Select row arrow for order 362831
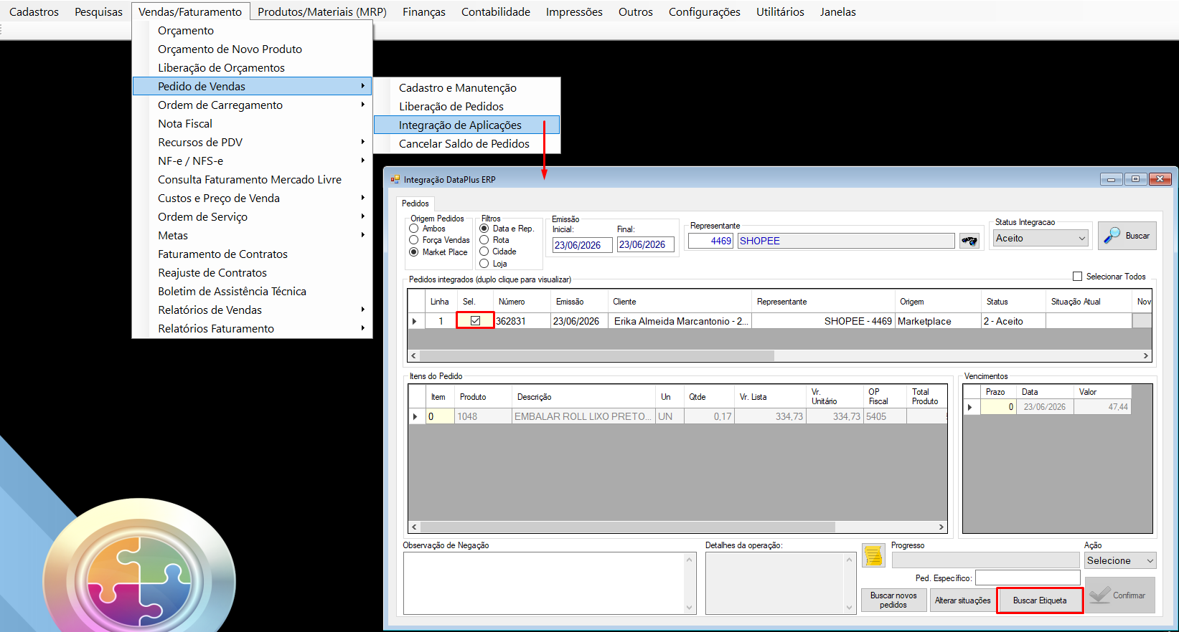Image resolution: width=1179 pixels, height=632 pixels. [415, 321]
